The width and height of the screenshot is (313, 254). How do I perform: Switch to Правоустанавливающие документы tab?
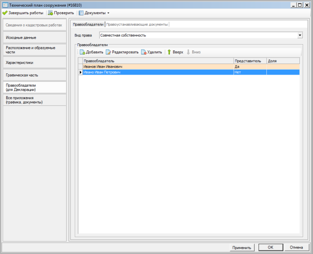pyautogui.click(x=137, y=24)
